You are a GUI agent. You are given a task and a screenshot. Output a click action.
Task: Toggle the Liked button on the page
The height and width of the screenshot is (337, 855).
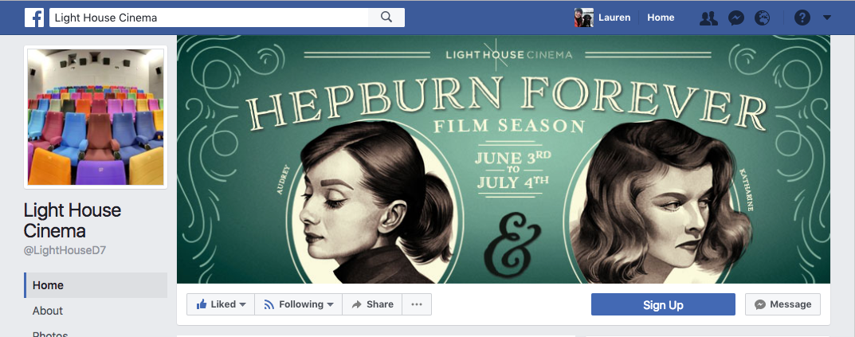pyautogui.click(x=221, y=304)
